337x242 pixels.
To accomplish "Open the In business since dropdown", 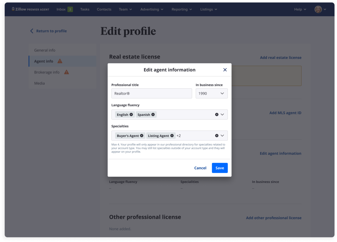I will coord(211,94).
